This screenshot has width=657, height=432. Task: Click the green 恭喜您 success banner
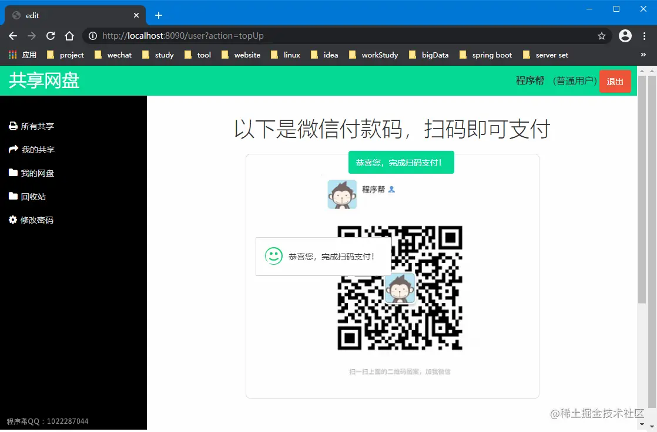[x=401, y=163]
